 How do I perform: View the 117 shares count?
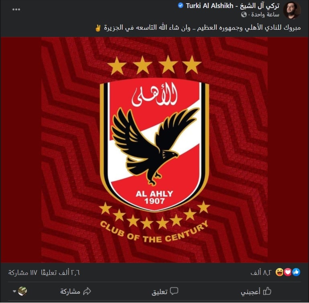23,272
